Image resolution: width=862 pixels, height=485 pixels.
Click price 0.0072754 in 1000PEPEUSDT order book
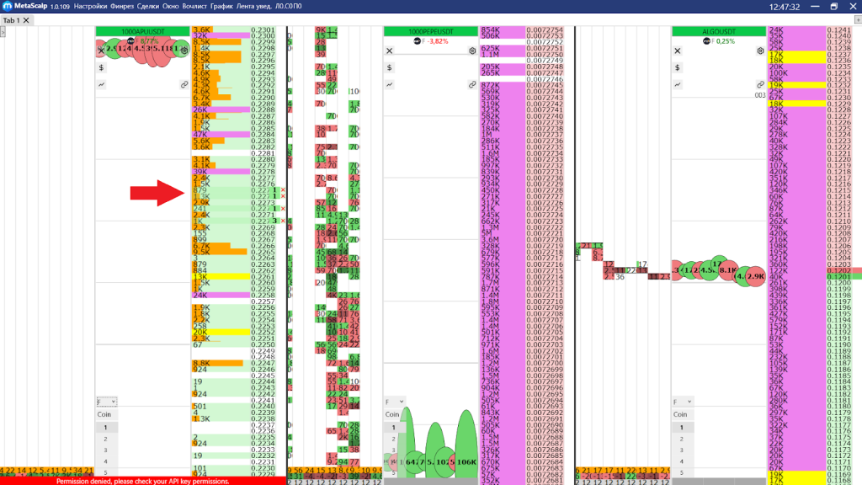point(545,30)
